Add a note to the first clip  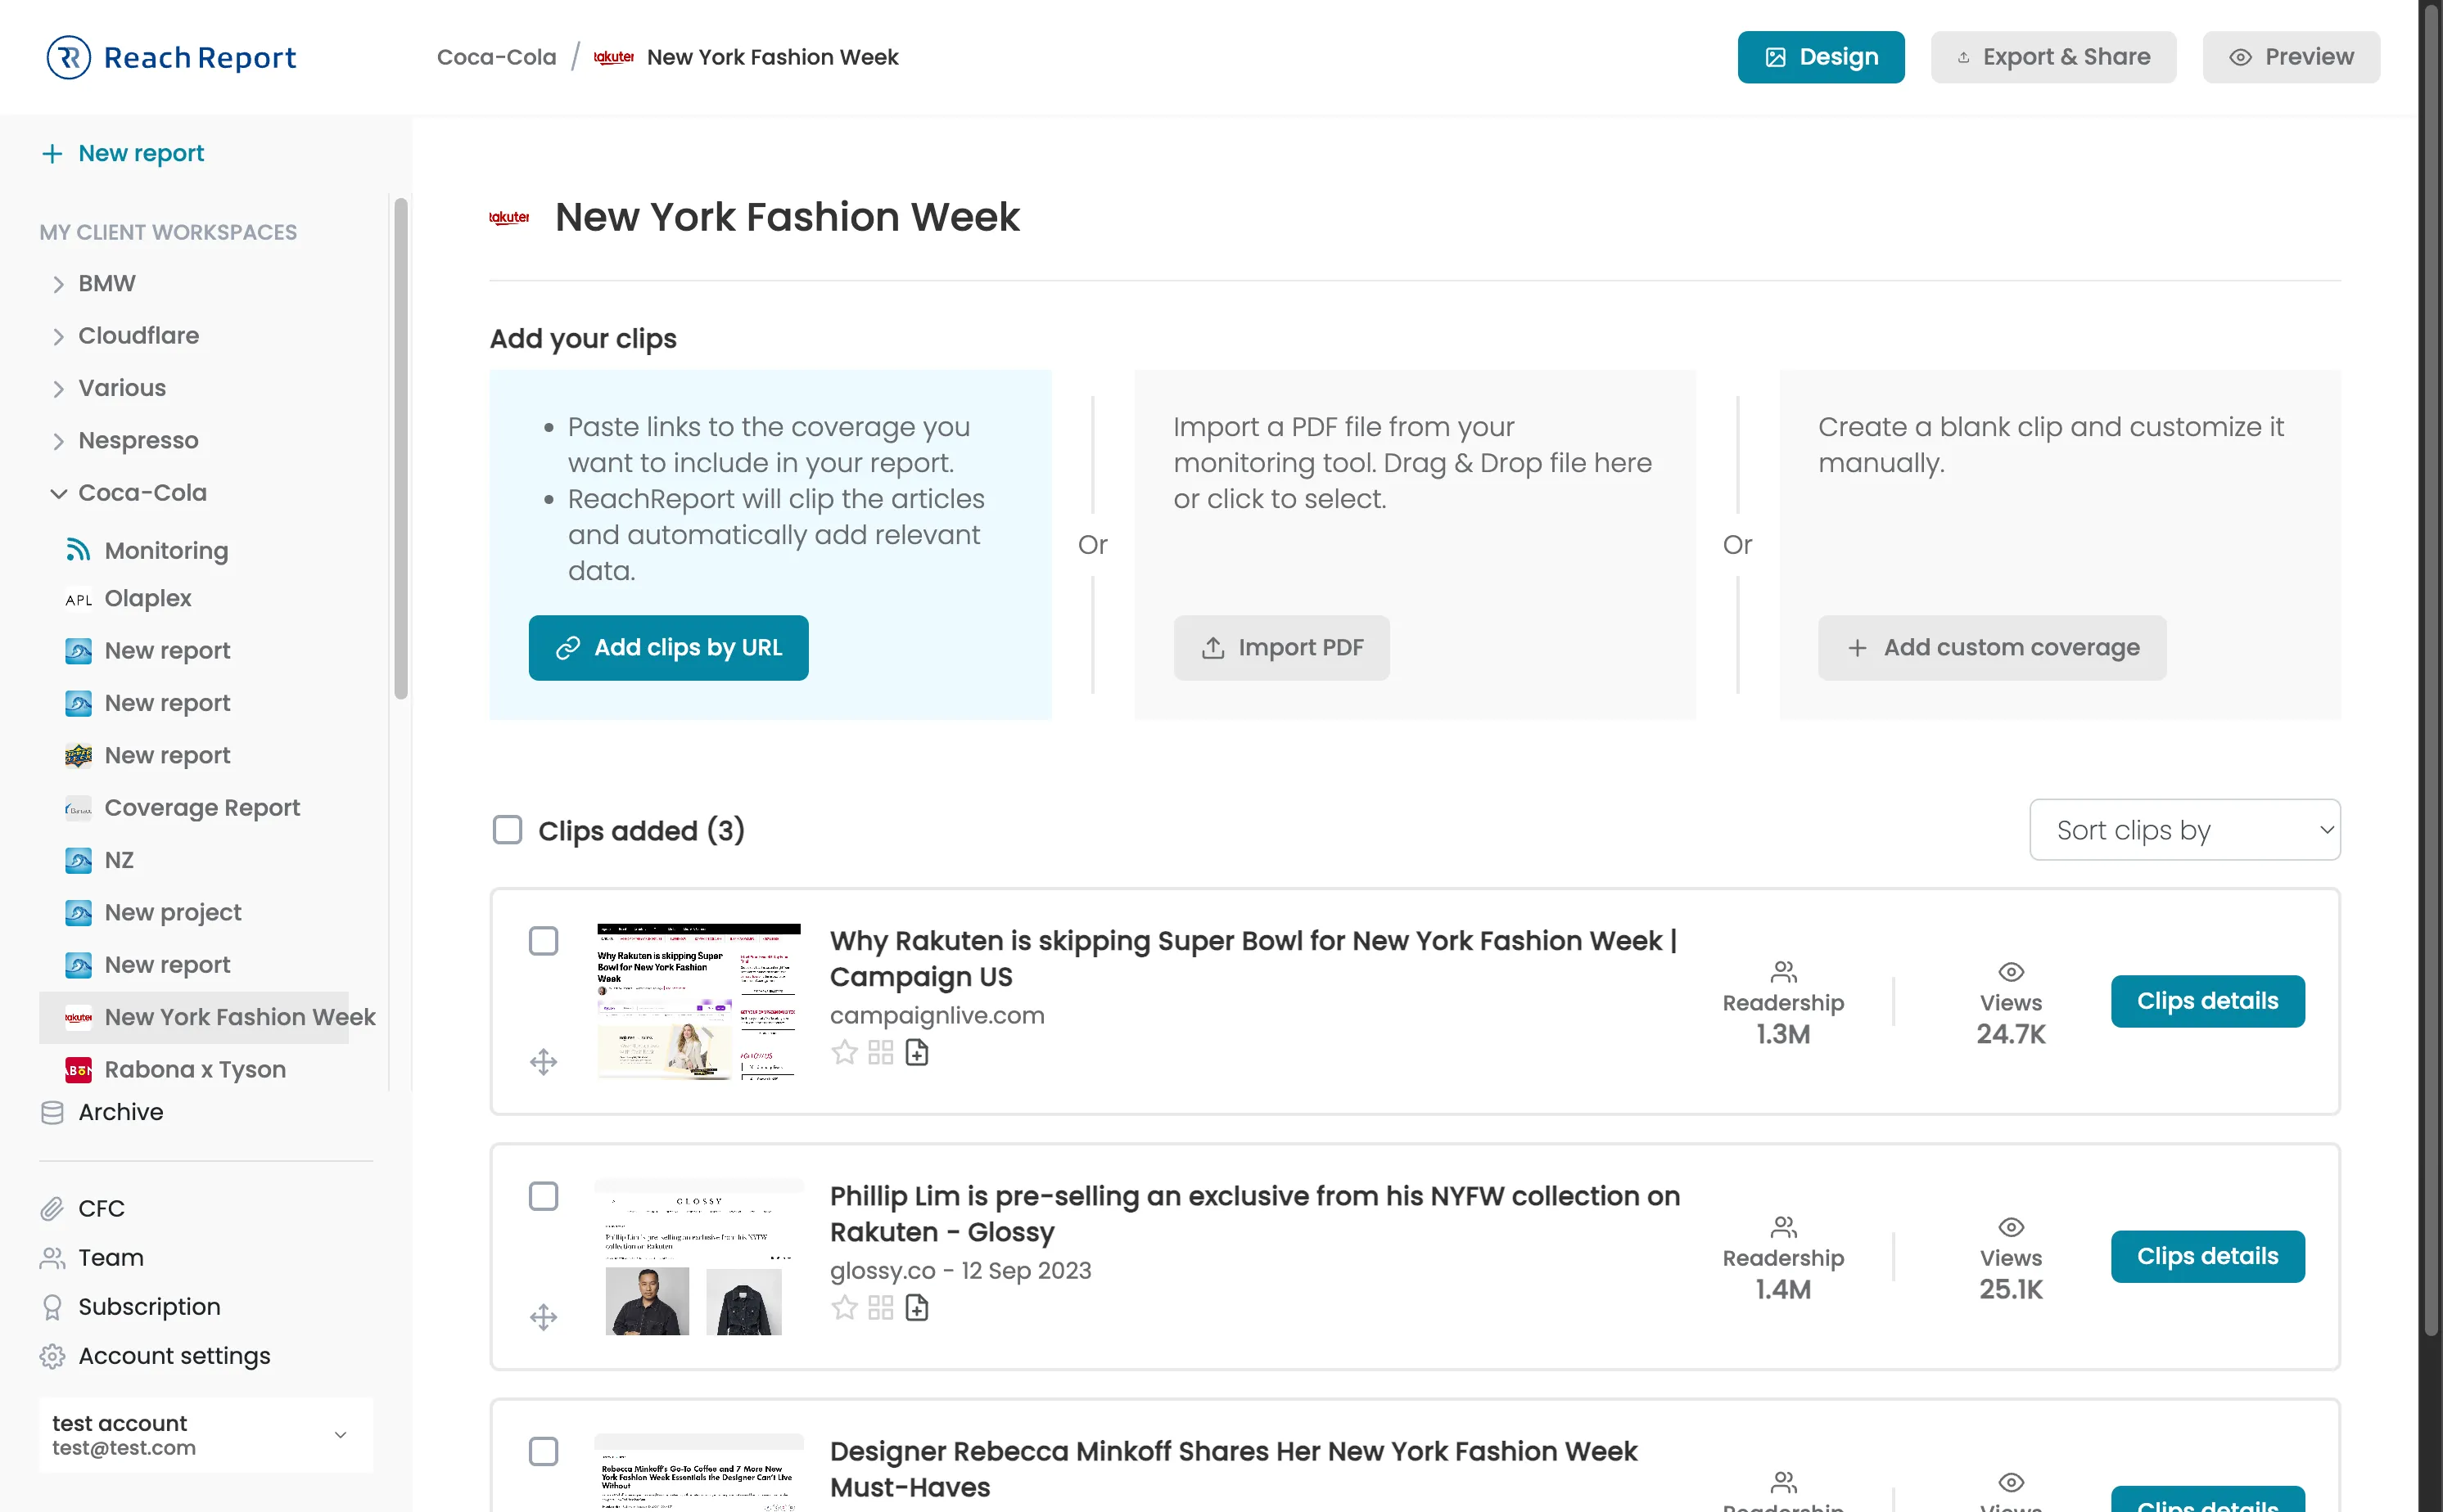tap(916, 1052)
